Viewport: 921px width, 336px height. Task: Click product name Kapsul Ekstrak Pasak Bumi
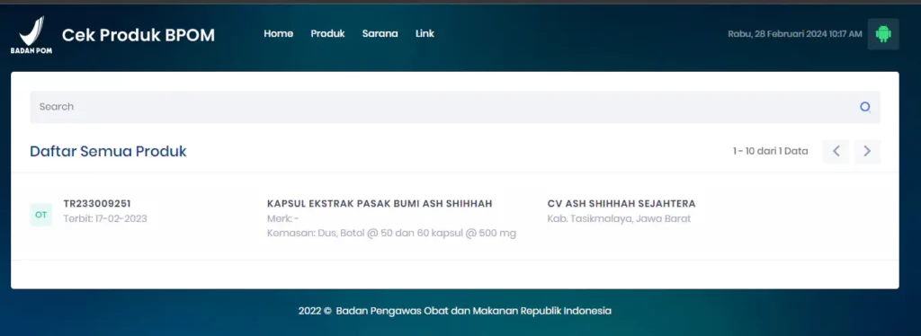pyautogui.click(x=380, y=203)
